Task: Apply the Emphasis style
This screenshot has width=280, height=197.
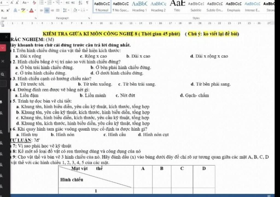Action: click(x=234, y=7)
